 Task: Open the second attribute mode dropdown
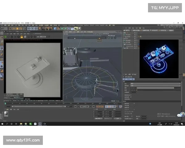pos(155,86)
